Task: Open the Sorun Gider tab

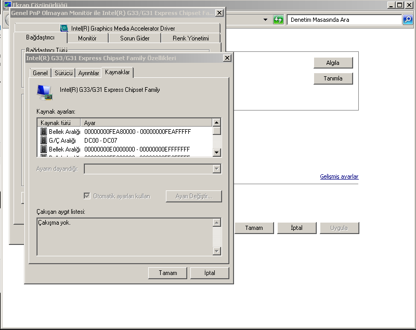Action: pos(135,38)
